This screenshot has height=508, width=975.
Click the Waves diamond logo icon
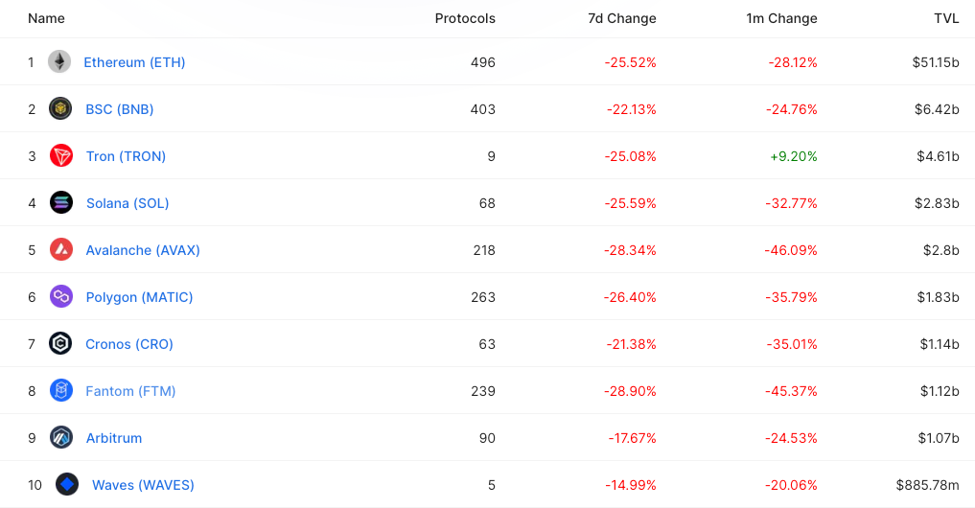coord(67,484)
